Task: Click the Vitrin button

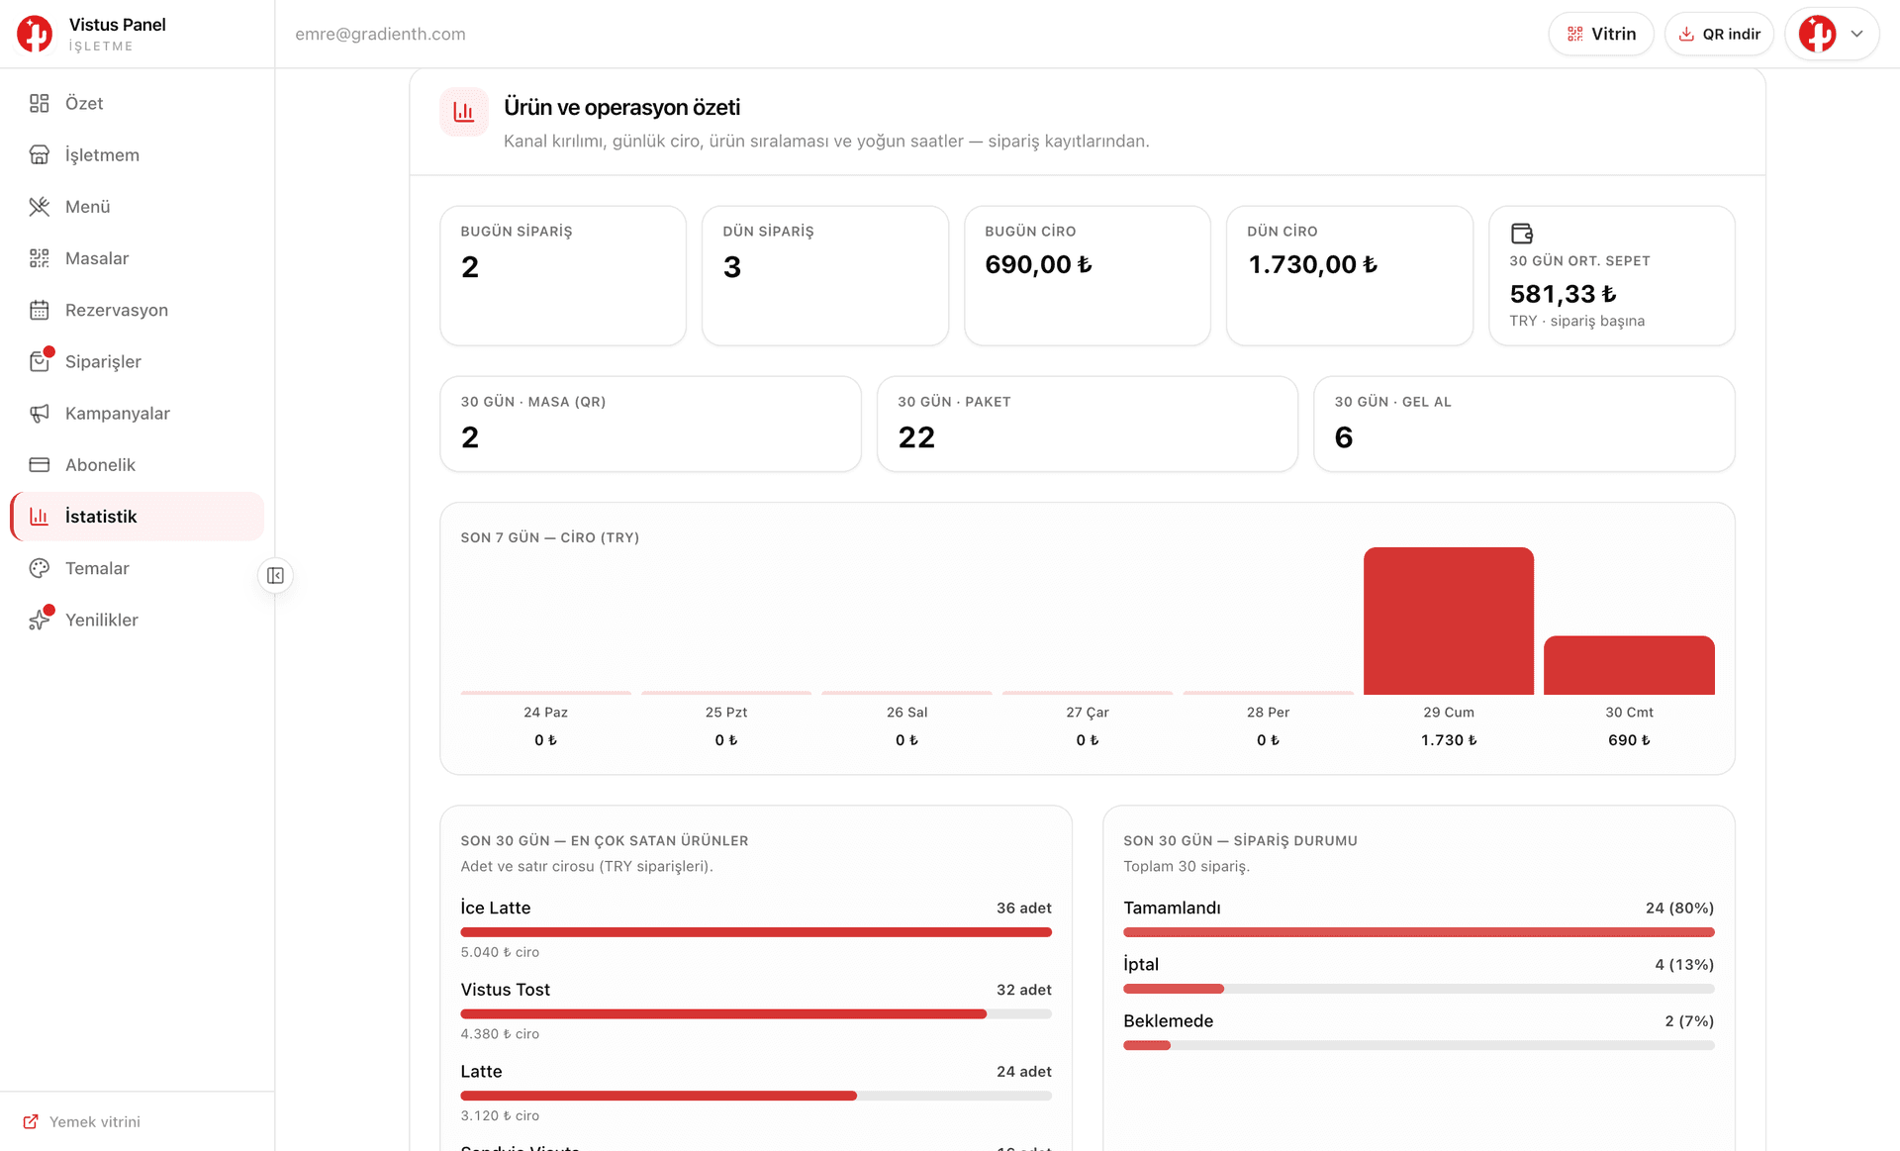Action: (x=1601, y=34)
